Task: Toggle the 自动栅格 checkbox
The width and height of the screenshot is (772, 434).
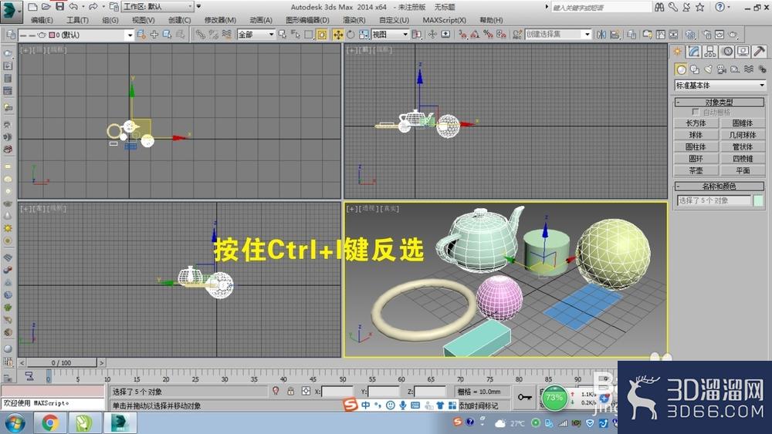Action: [696, 112]
